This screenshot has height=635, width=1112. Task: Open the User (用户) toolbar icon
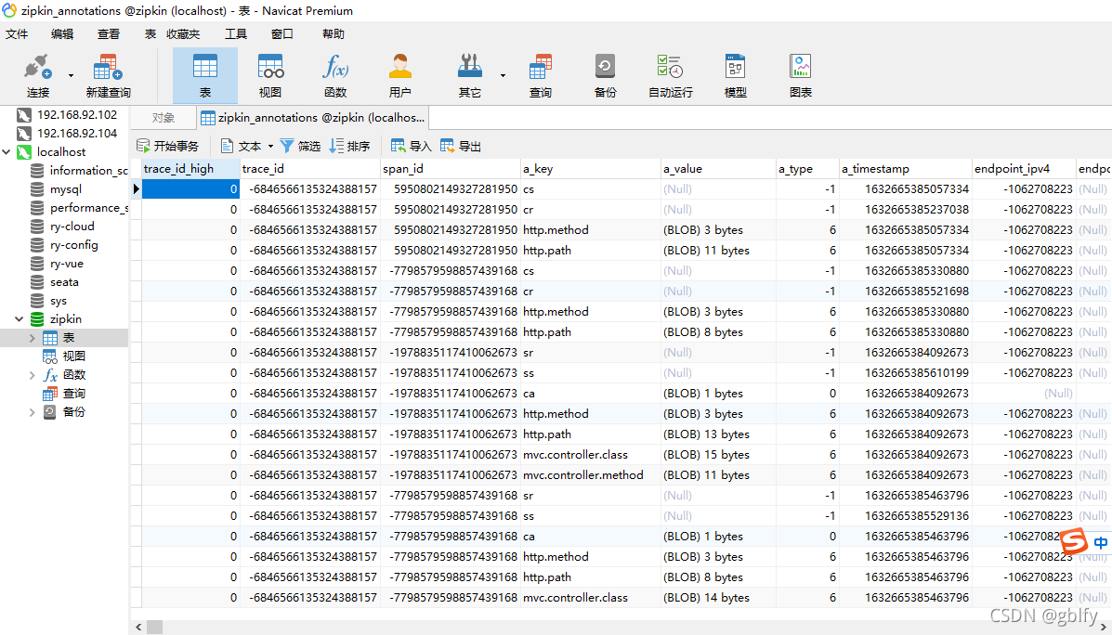[400, 76]
